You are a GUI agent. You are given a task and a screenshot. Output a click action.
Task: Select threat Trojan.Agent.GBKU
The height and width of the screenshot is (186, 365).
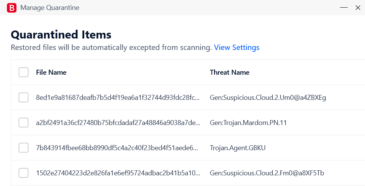(238, 148)
